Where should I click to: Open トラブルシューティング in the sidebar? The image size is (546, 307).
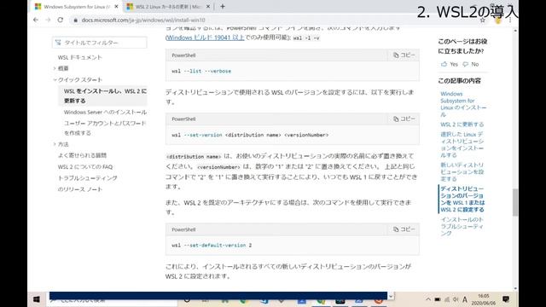(x=87, y=178)
